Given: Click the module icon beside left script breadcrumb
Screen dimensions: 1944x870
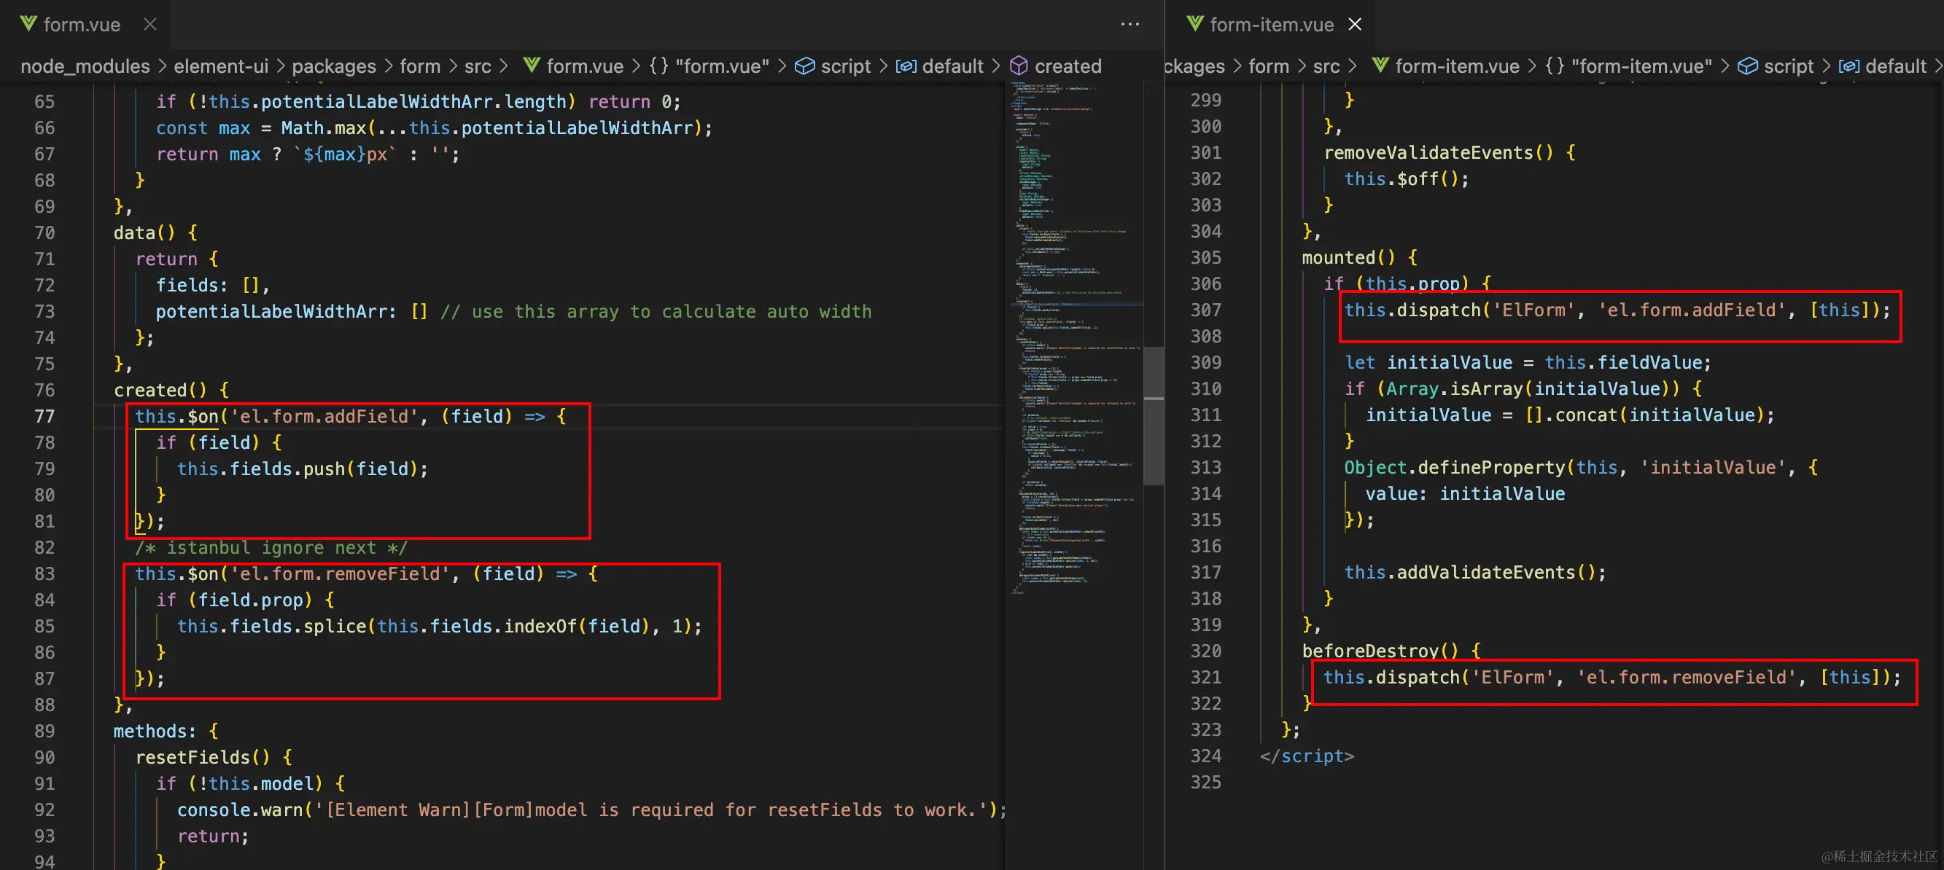Looking at the screenshot, I should [x=805, y=66].
